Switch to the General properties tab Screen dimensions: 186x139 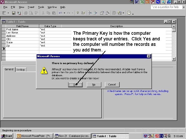pos(9,69)
